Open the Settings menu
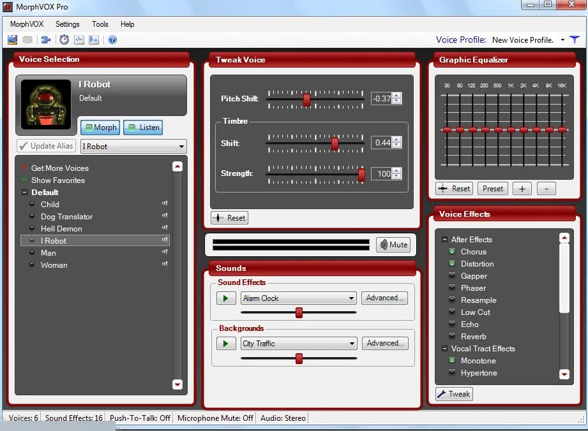 [x=68, y=24]
